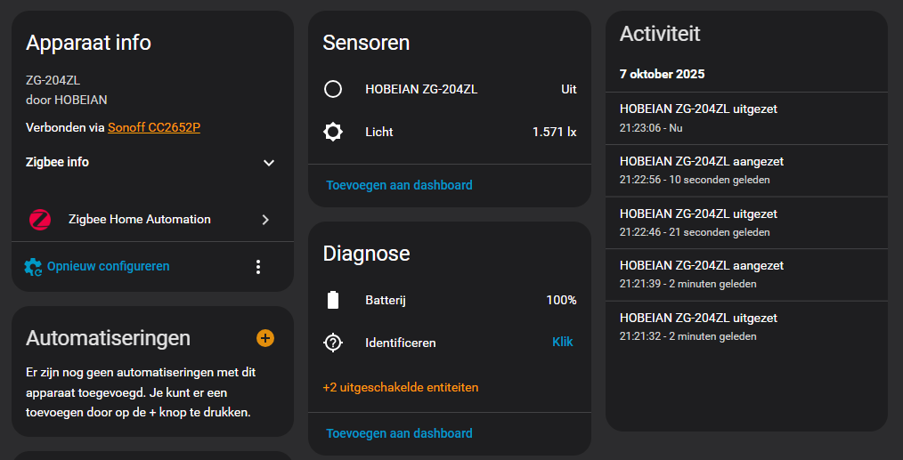Click the battery icon in Diagnose
This screenshot has width=903, height=460.
point(333,301)
